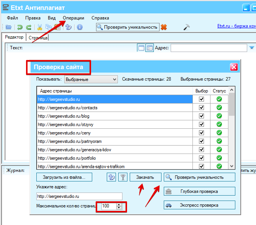Open the Операции menu
Screen dimensions: 256x225
coord(73,18)
